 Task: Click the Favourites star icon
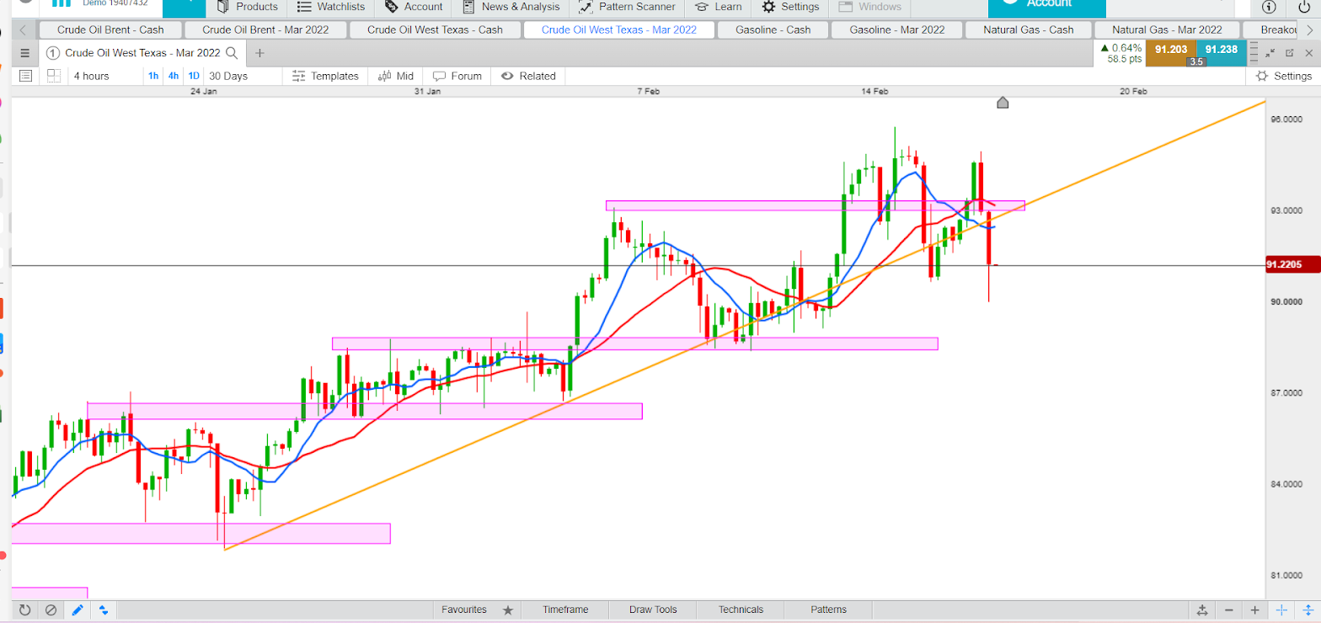point(508,610)
